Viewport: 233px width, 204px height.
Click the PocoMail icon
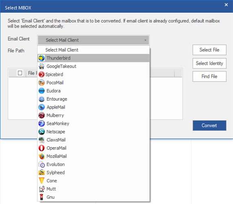[x=42, y=82]
